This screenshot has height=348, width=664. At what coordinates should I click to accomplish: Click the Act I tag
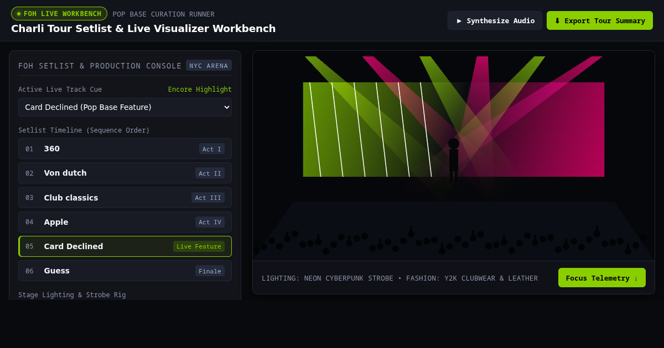click(212, 149)
